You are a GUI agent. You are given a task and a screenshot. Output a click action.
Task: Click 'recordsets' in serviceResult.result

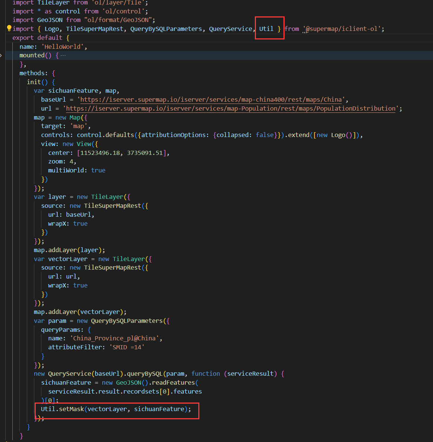pyautogui.click(x=141, y=391)
